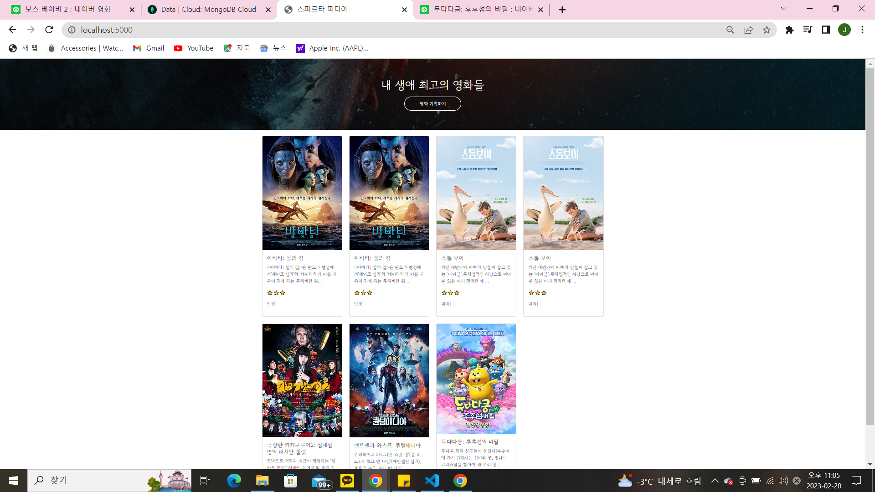Image resolution: width=875 pixels, height=492 pixels.
Task: Click title 앤트맨과 와스프: 퀀텀매니아
Action: point(387,445)
